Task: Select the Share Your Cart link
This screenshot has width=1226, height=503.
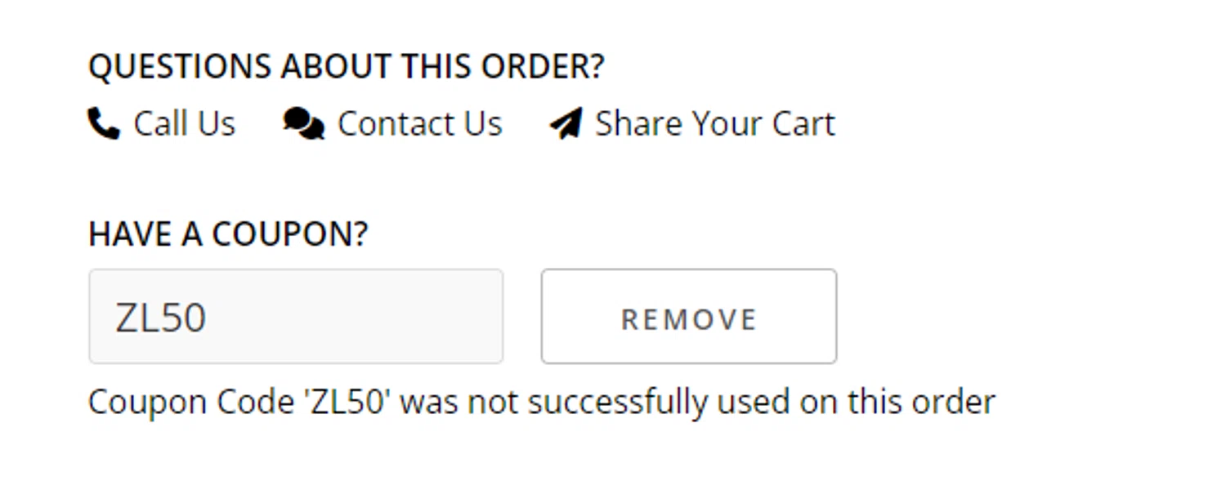Action: pos(714,124)
